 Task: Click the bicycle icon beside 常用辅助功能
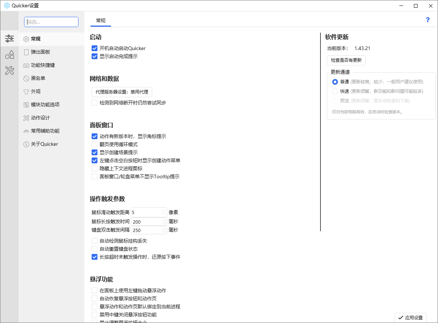[26, 131]
